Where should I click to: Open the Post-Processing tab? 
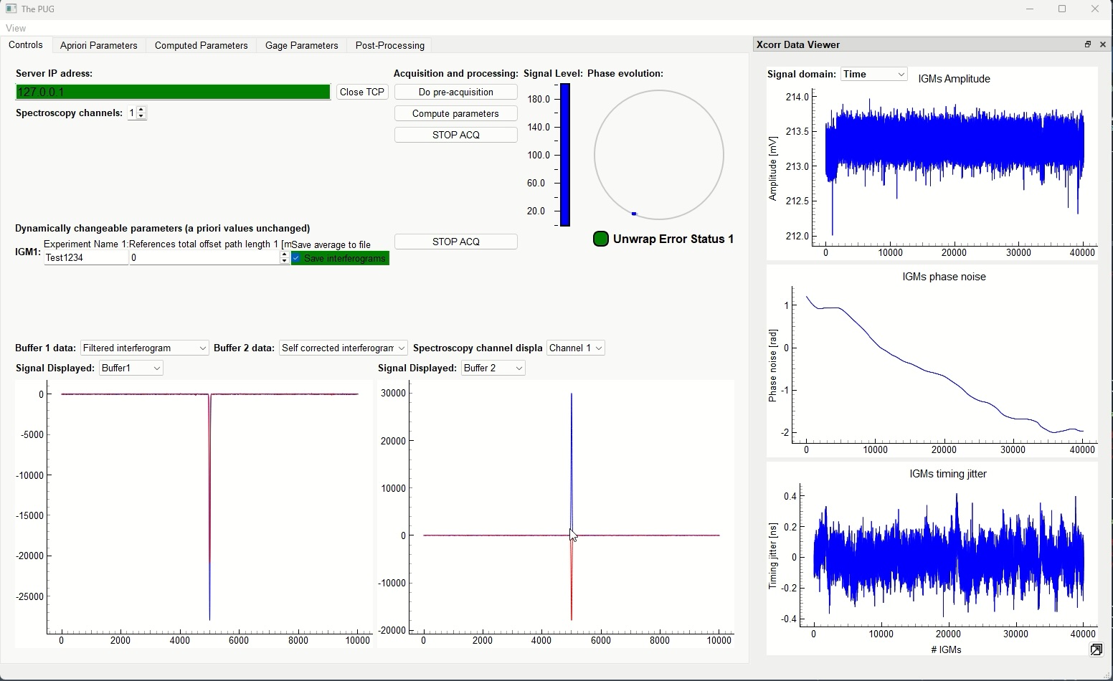(x=389, y=45)
